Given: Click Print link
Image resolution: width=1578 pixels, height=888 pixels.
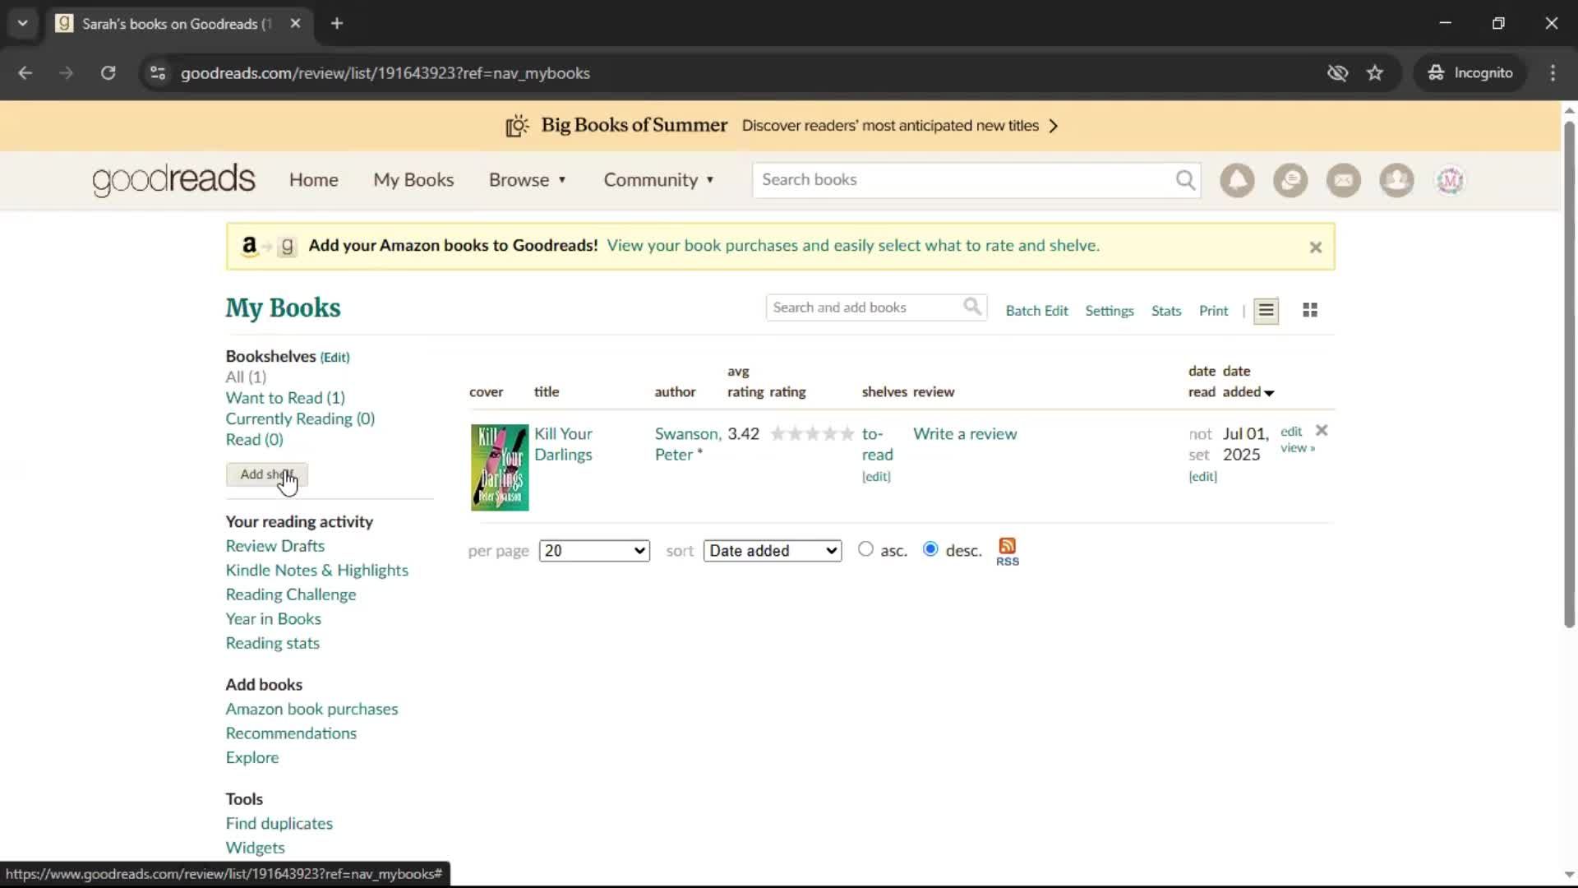Looking at the screenshot, I should coord(1213,311).
